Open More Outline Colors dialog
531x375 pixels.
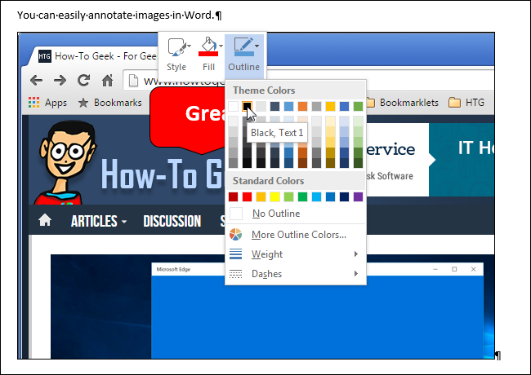point(296,235)
